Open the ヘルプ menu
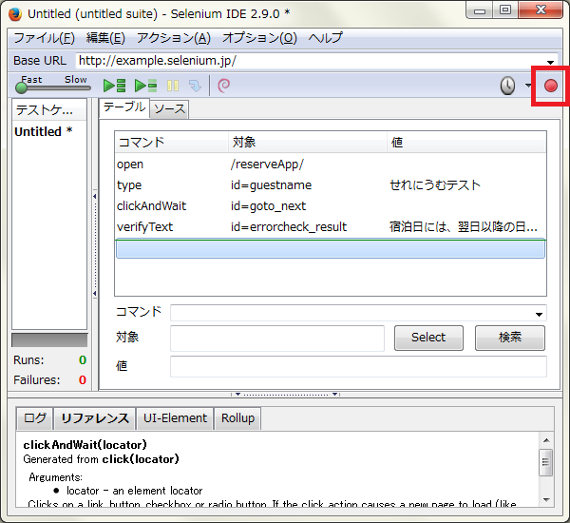 325,38
